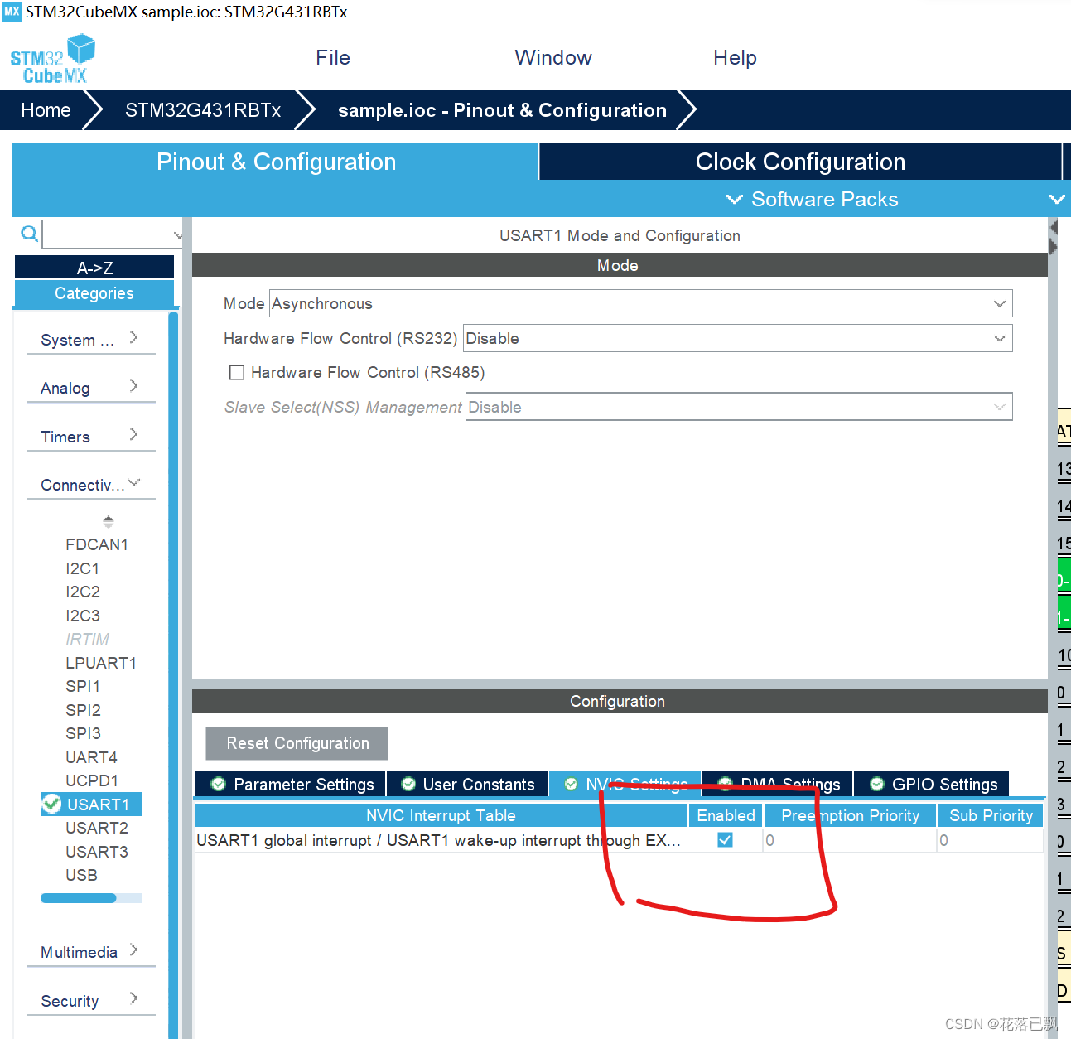Image resolution: width=1071 pixels, height=1039 pixels.
Task: Select I2C2 in the peripheral list
Action: [x=83, y=592]
